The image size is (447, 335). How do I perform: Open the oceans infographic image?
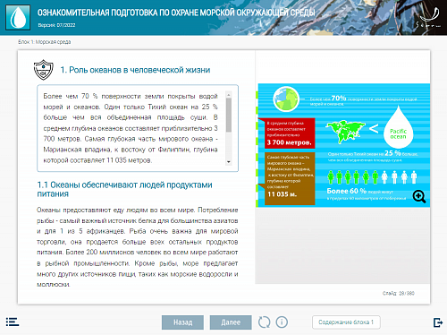pyautogui.click(x=342, y=145)
